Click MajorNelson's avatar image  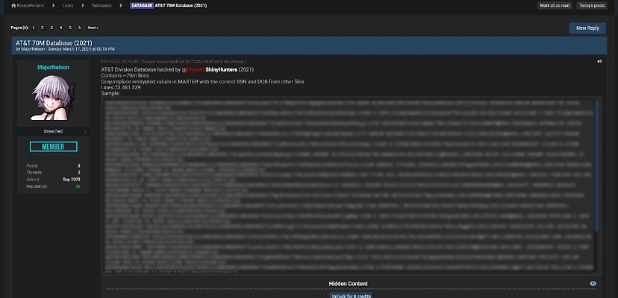pos(54,98)
